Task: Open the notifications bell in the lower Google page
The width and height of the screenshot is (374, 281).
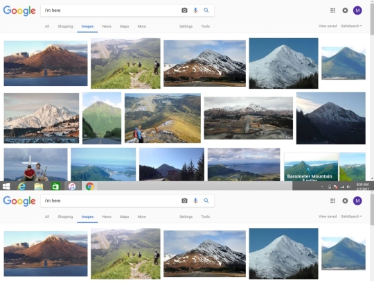Action: click(345, 201)
